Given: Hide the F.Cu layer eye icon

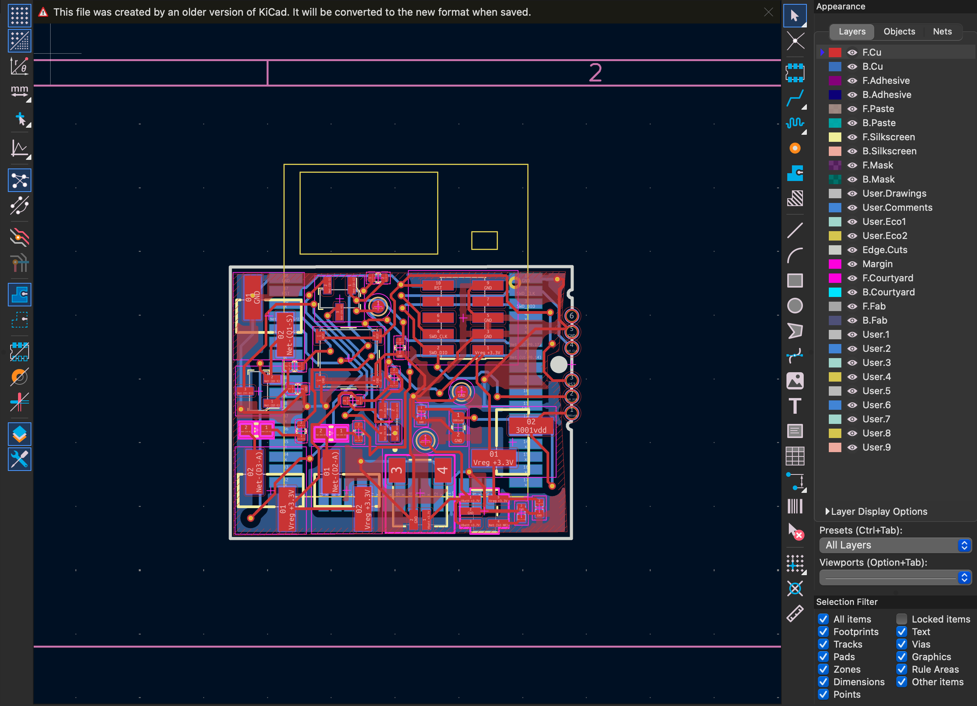Looking at the screenshot, I should [852, 52].
